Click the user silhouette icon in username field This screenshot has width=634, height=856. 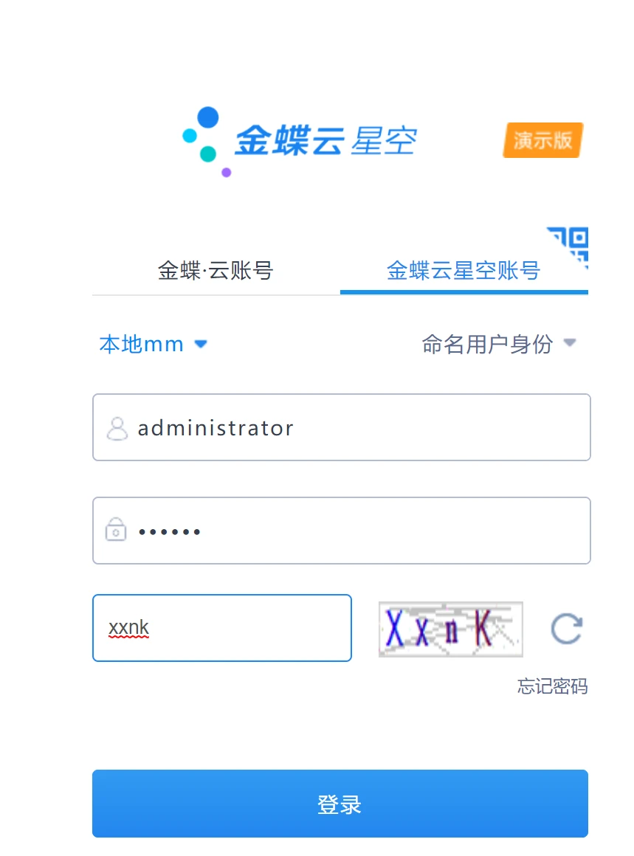tap(117, 428)
